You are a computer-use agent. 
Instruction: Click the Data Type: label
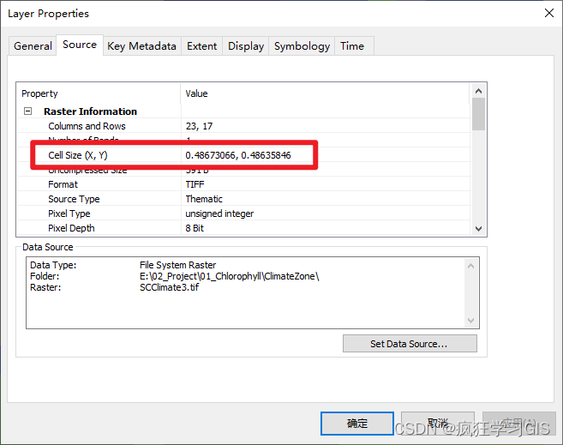coord(53,265)
